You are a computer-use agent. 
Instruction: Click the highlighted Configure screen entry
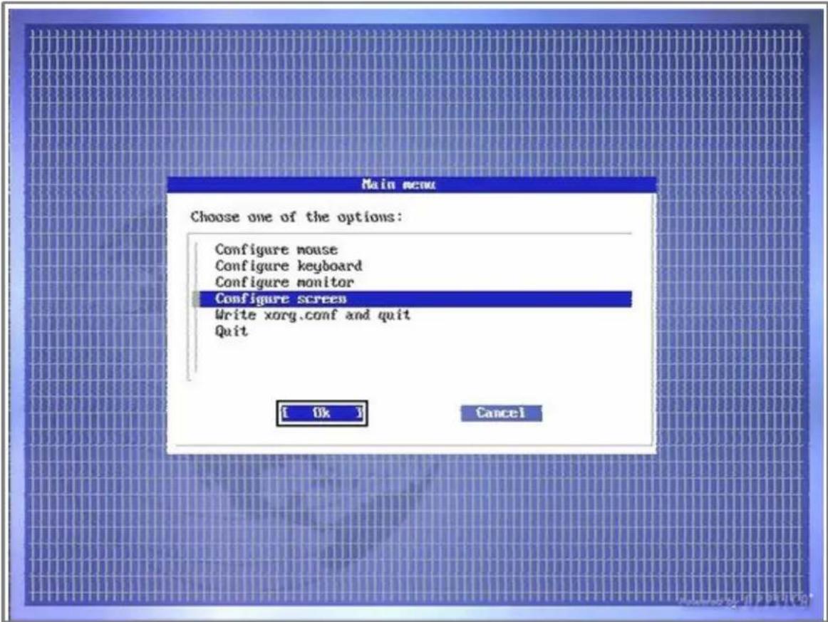coord(415,299)
